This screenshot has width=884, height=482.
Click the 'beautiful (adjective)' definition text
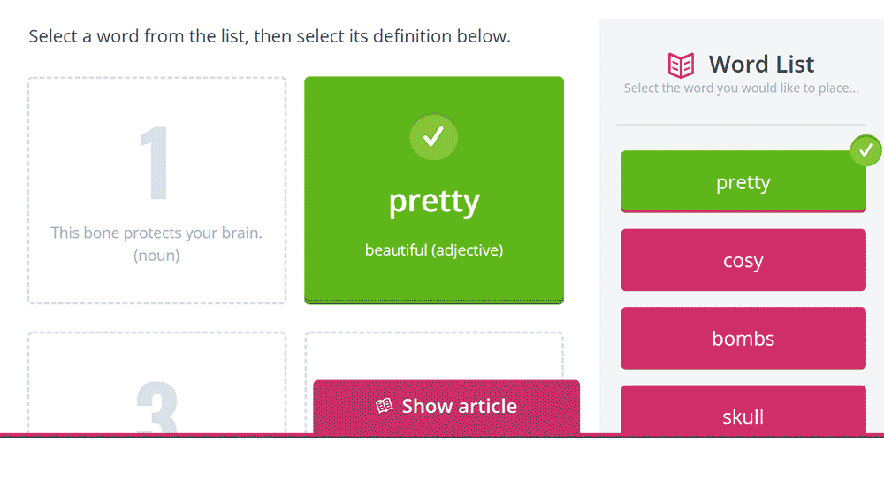pos(433,250)
